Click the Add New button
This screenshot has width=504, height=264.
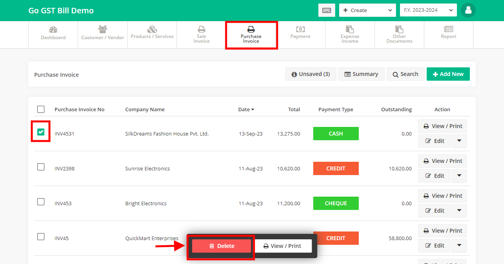[x=448, y=74]
